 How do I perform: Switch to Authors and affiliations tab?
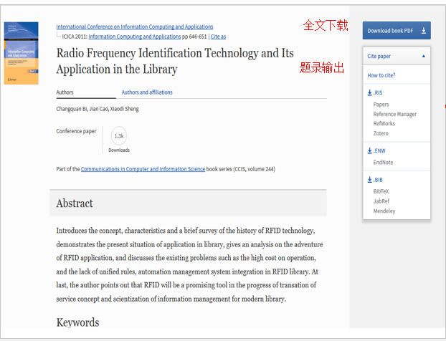pos(147,92)
